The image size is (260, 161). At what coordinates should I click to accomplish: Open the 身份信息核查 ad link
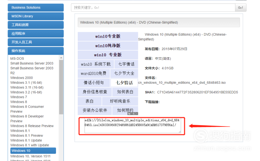pyautogui.click(x=95, y=92)
